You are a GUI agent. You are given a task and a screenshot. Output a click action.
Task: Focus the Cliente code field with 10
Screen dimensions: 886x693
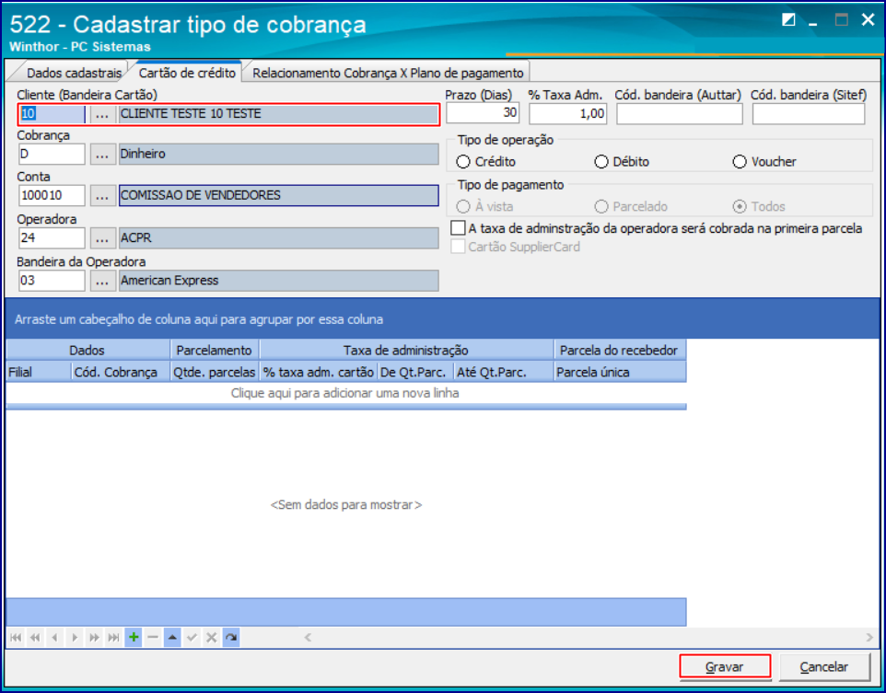pyautogui.click(x=52, y=114)
